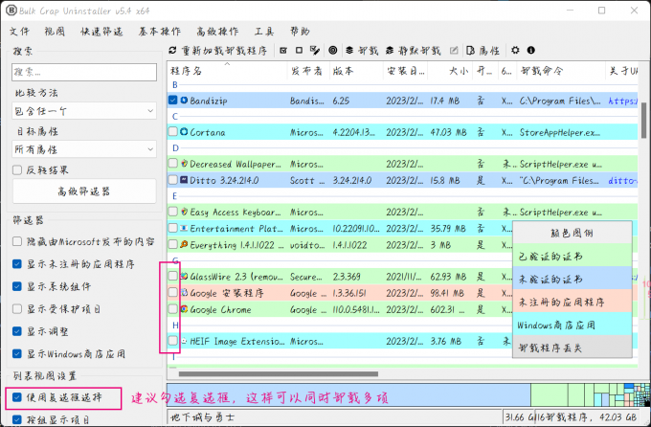
Task: Click the deselect-all empty box toolbar icon
Action: [x=299, y=50]
